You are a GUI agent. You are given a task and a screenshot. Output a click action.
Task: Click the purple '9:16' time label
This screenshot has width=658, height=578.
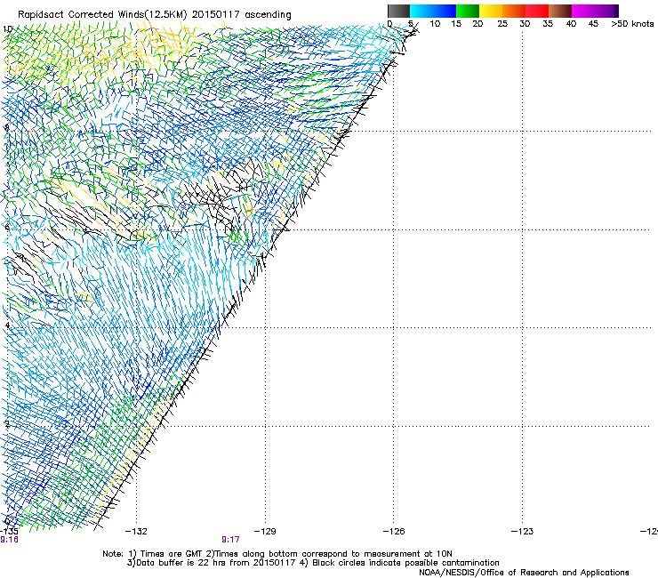[x=9, y=540]
